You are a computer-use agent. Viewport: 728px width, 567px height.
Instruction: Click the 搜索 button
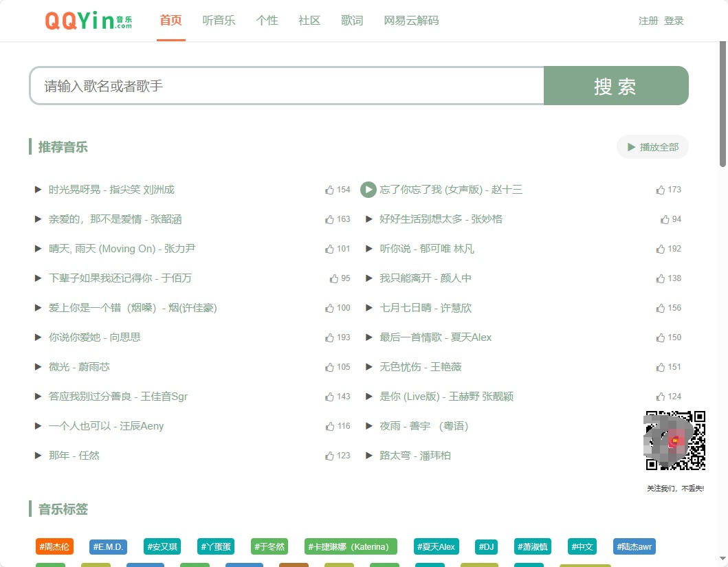point(615,86)
